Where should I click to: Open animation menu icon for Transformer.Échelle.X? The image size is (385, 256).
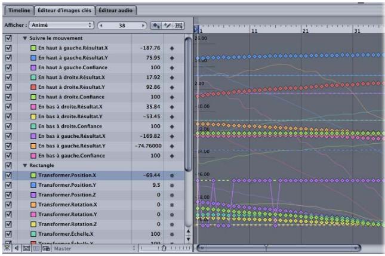172,234
